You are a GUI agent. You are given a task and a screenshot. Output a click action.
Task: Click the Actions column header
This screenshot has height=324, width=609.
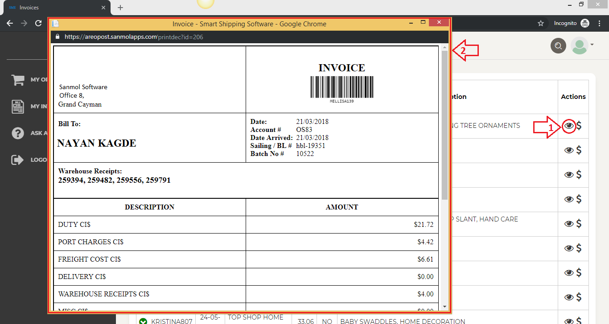click(573, 97)
